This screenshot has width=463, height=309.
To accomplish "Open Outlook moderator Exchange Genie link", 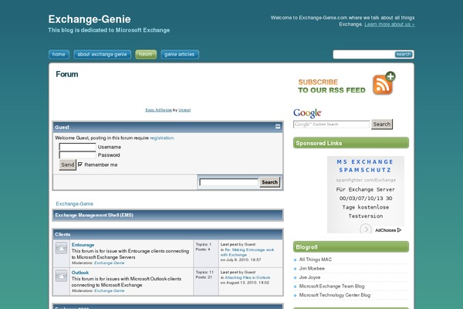I will tap(110, 290).
